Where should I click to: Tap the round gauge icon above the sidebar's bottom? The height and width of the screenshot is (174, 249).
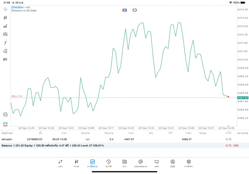tap(5, 114)
